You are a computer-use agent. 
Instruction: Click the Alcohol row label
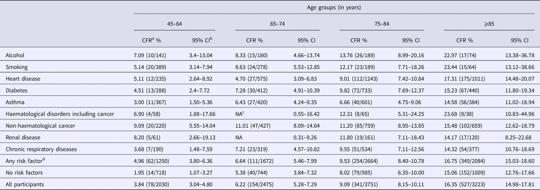pyautogui.click(x=15, y=55)
